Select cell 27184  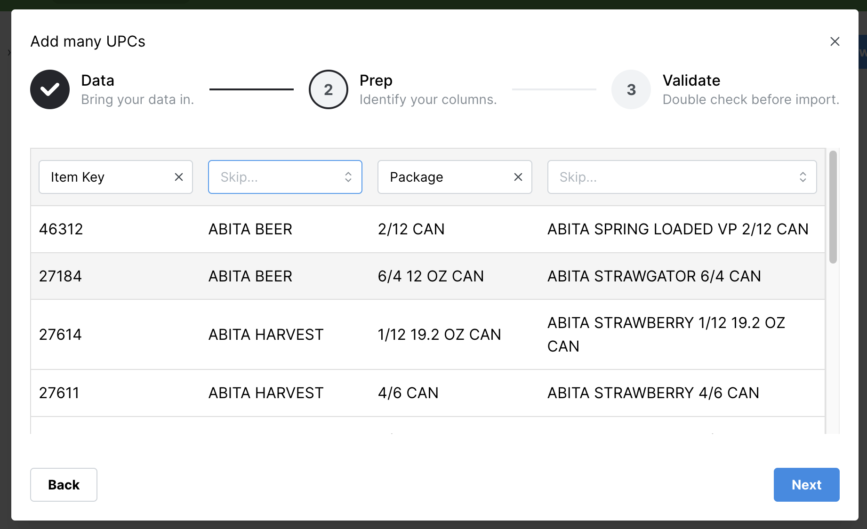pyautogui.click(x=60, y=276)
